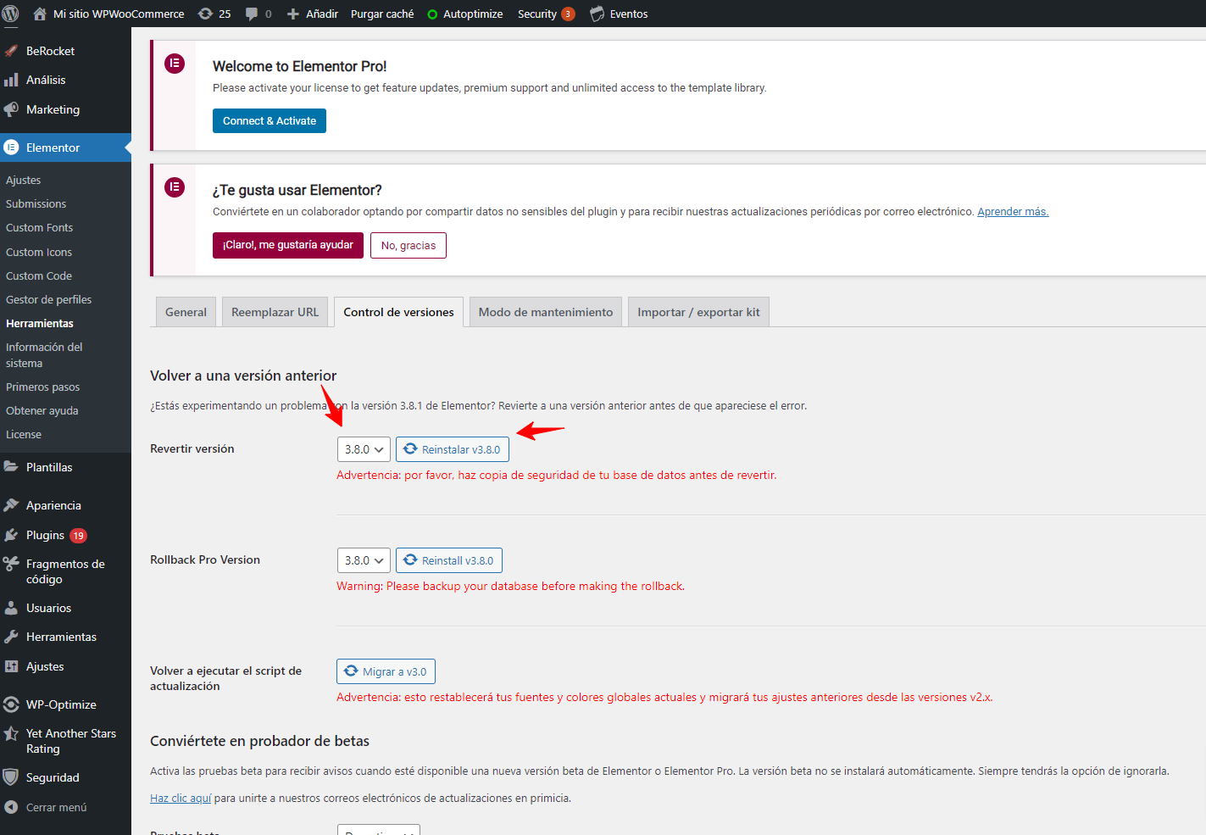Click the Reinstall v3.8.0 Pro button
The height and width of the screenshot is (835, 1206).
[449, 560]
